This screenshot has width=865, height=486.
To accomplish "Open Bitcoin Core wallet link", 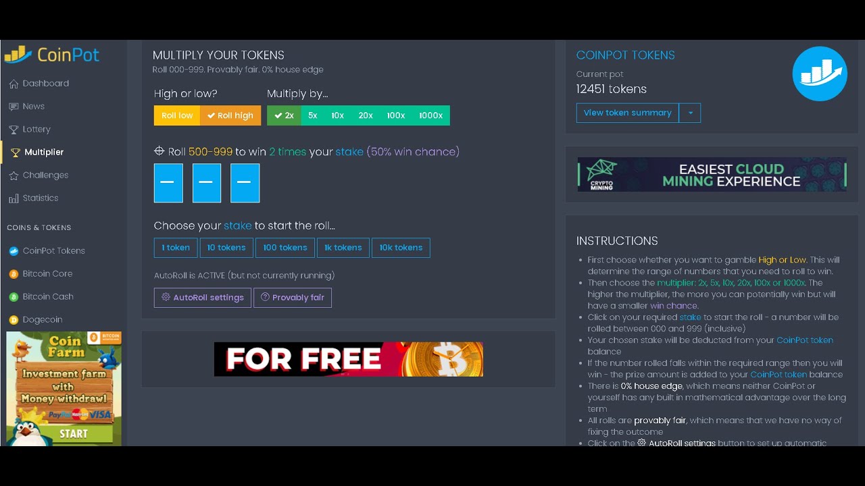I will pyautogui.click(x=47, y=274).
